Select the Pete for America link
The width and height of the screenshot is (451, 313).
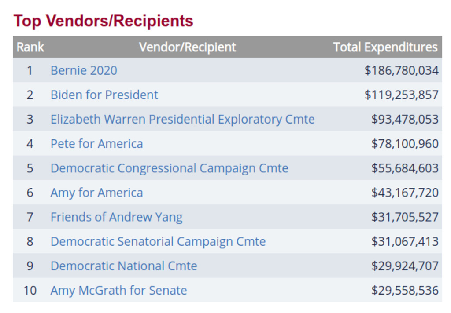click(x=96, y=144)
